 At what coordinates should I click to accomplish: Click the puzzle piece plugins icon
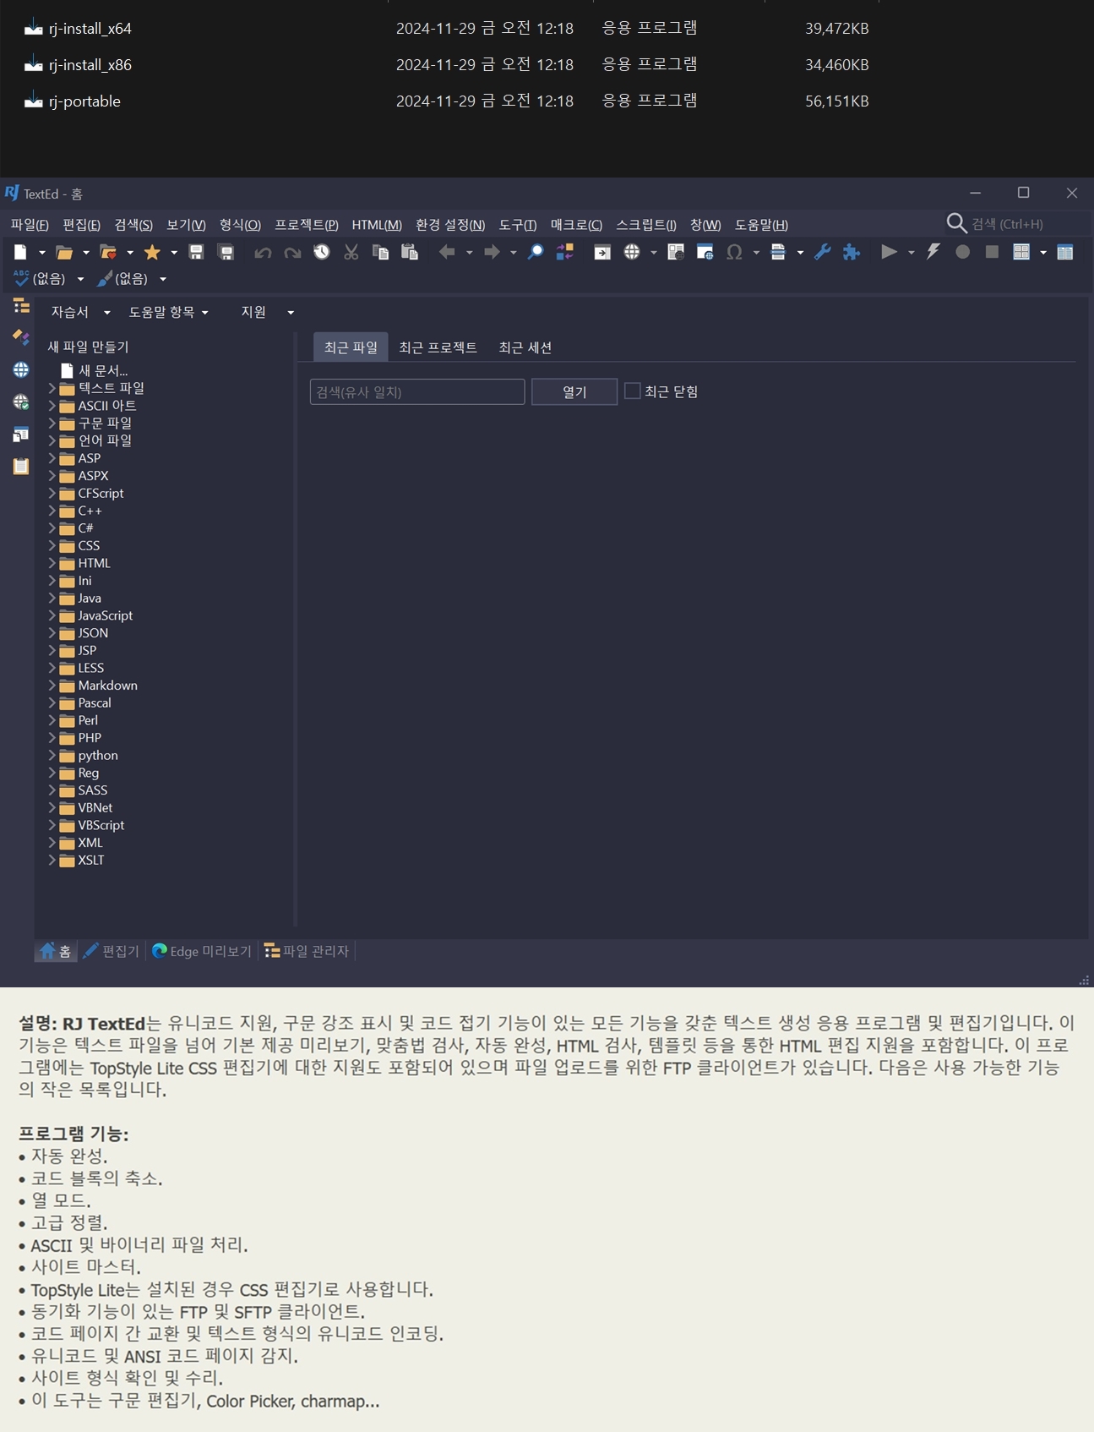pyautogui.click(x=852, y=252)
